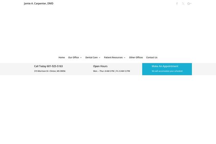Open the X (Twitter) social icon
Screen dimensions: 216x144
183,4
